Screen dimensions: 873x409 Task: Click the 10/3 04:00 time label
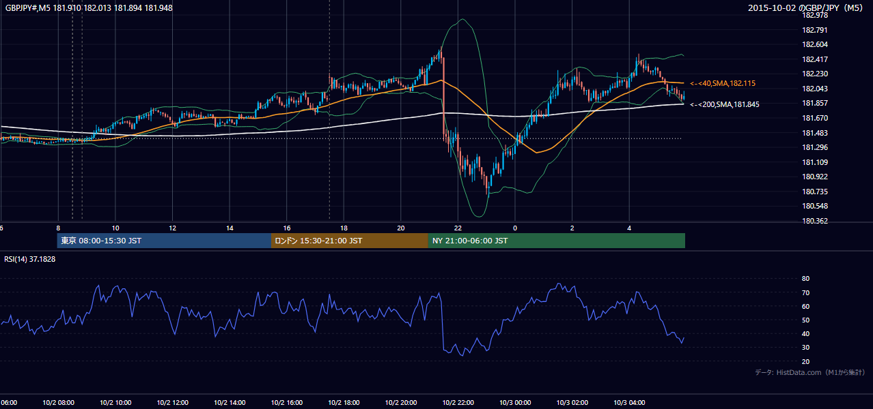pyautogui.click(x=630, y=403)
